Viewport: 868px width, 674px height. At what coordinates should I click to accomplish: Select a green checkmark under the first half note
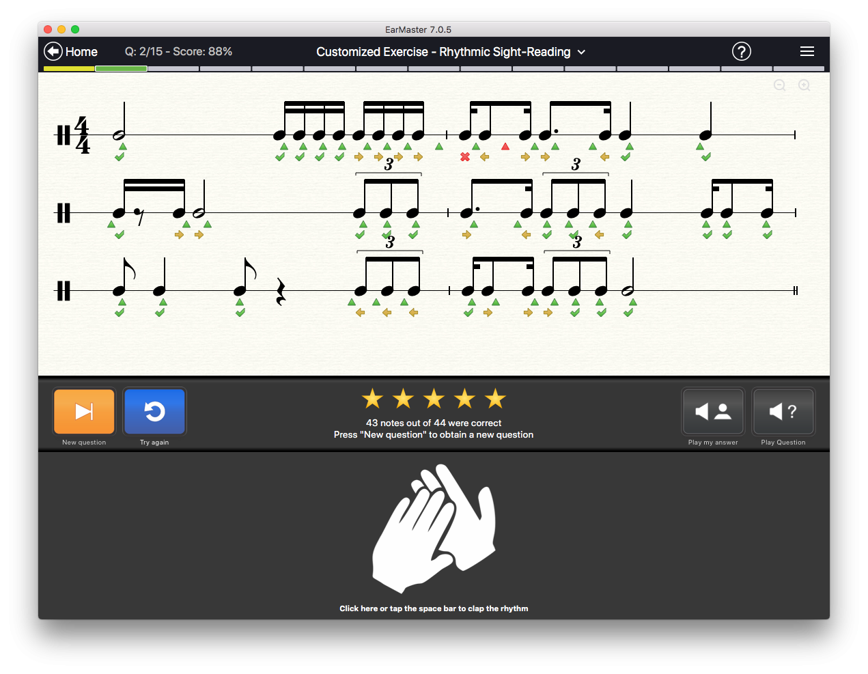coord(120,156)
